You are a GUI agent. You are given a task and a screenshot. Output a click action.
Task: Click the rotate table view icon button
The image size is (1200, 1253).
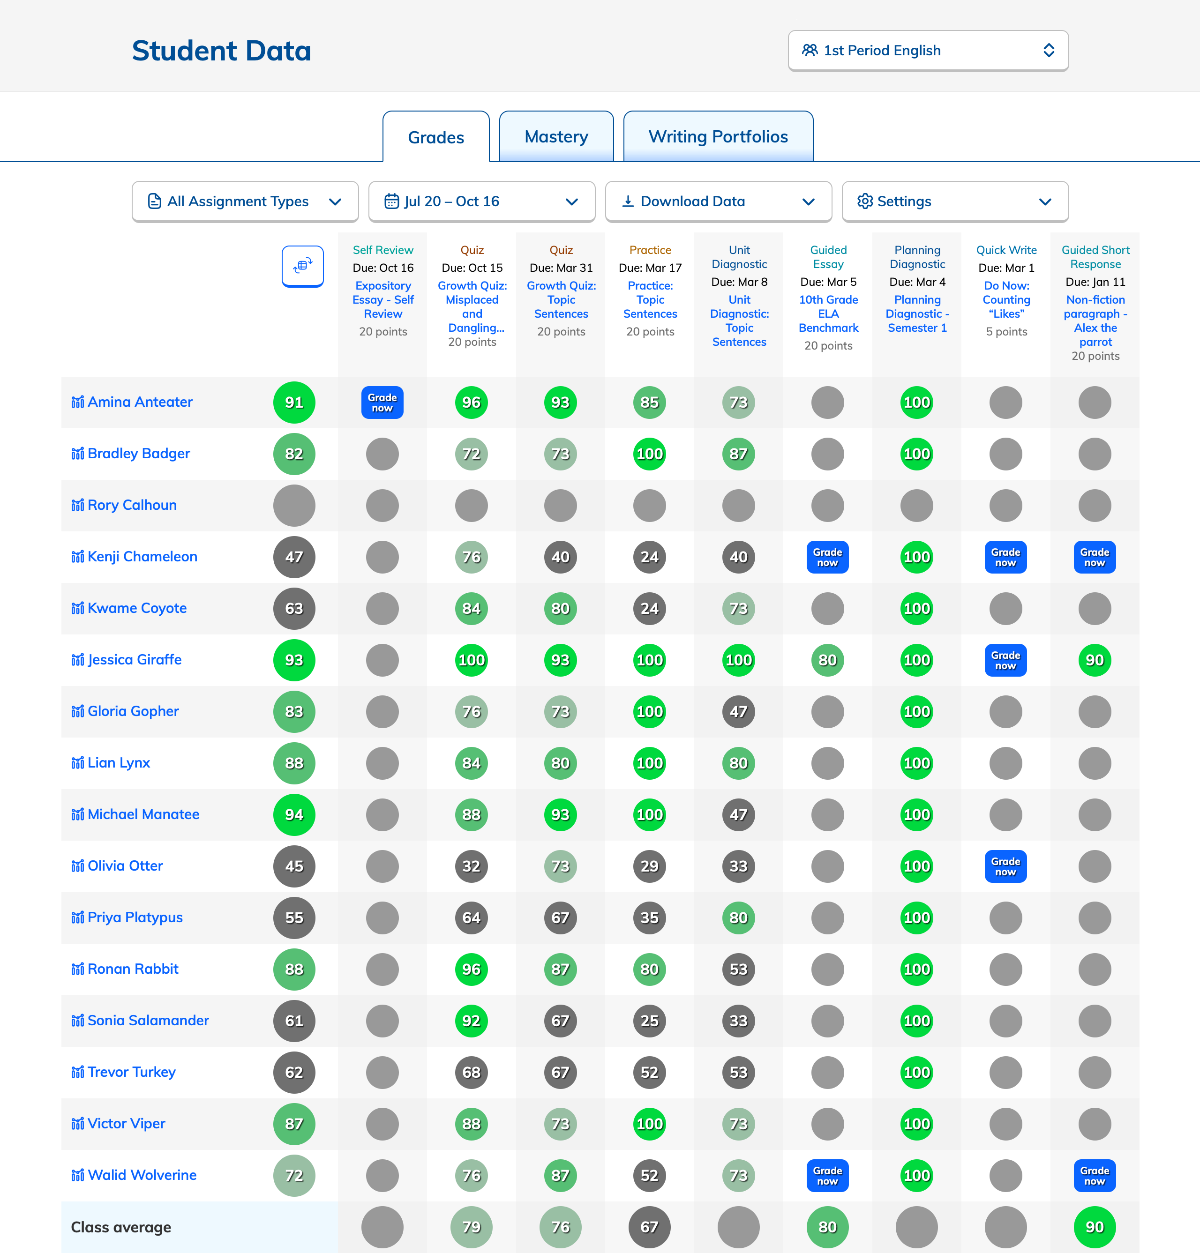(x=302, y=266)
